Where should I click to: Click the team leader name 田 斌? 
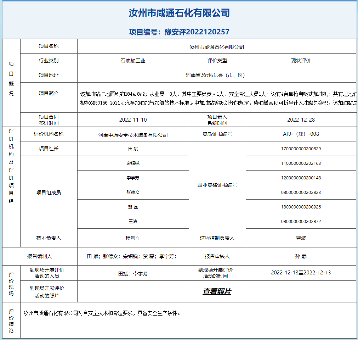[x=133, y=149]
